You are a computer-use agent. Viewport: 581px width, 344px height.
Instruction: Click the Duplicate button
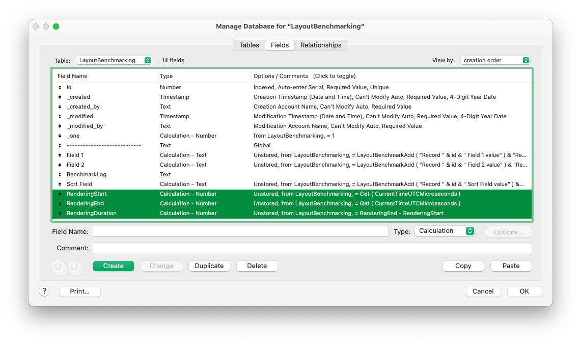(x=209, y=266)
